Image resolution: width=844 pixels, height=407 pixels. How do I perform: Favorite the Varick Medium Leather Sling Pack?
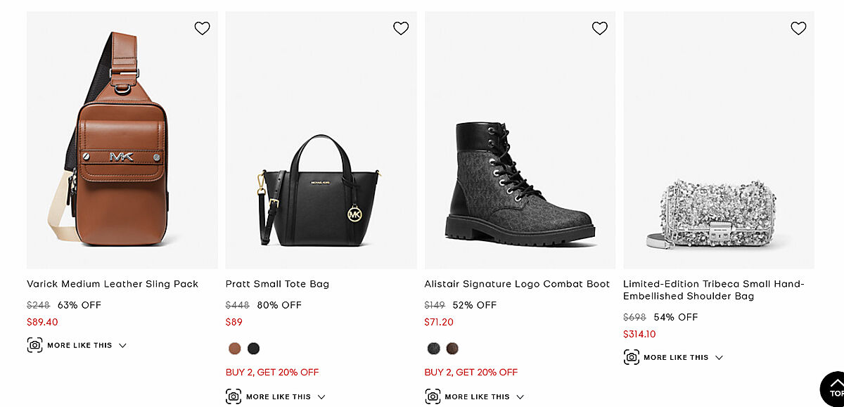pos(202,28)
